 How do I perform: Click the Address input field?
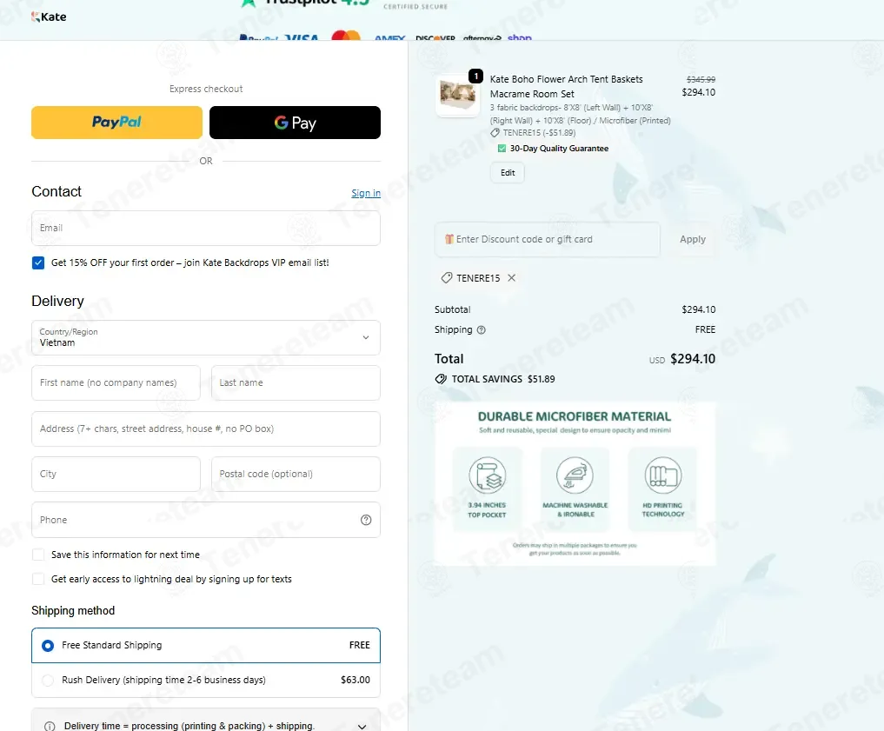pos(206,429)
